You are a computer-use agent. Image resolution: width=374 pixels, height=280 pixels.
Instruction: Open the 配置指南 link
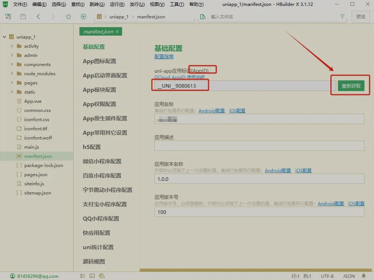click(164, 57)
